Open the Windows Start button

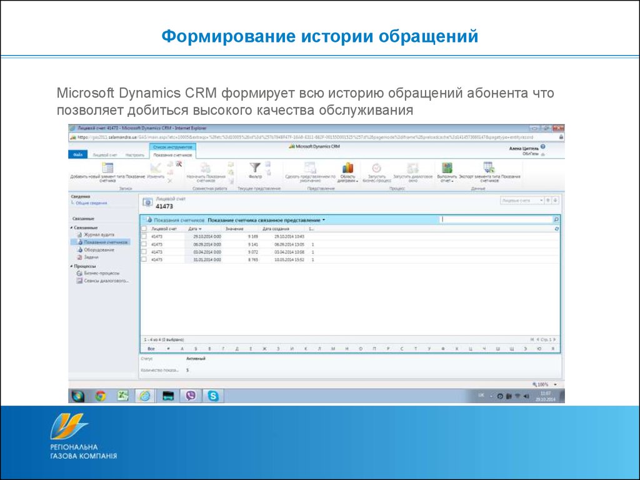(78, 396)
